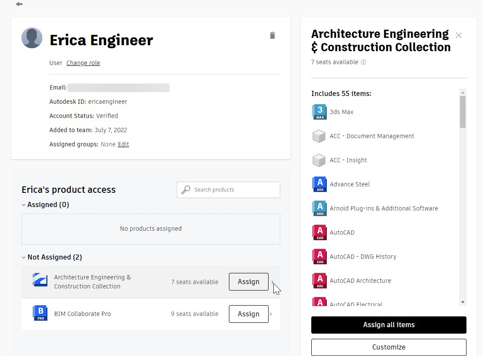Image resolution: width=482 pixels, height=356 pixels.
Task: Click the redacted email field
Action: point(119,88)
